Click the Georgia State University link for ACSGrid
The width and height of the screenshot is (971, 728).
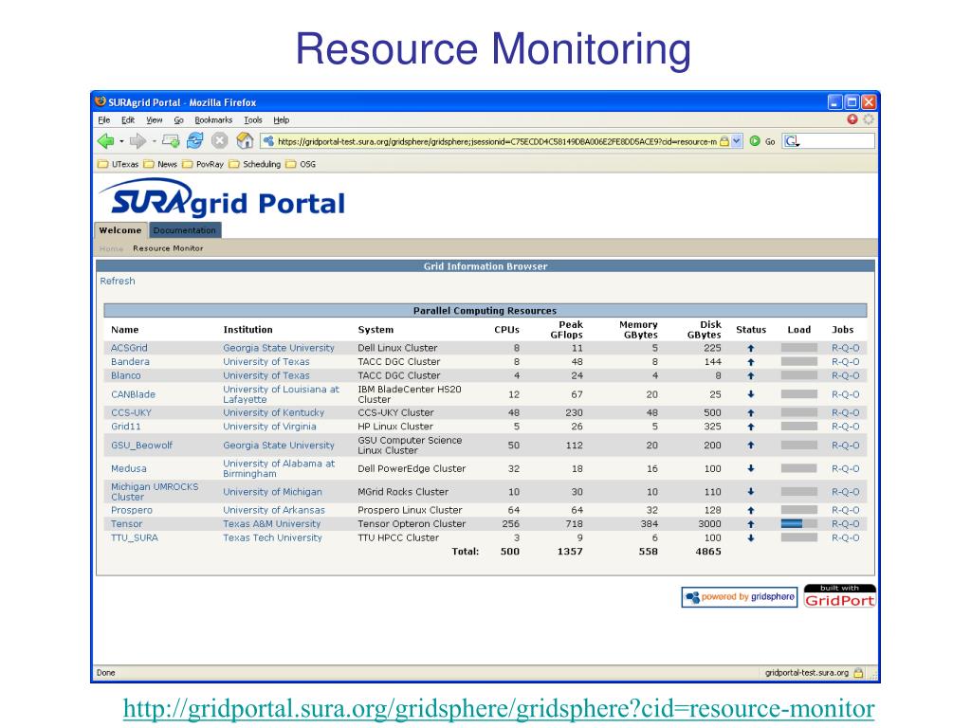pos(279,348)
